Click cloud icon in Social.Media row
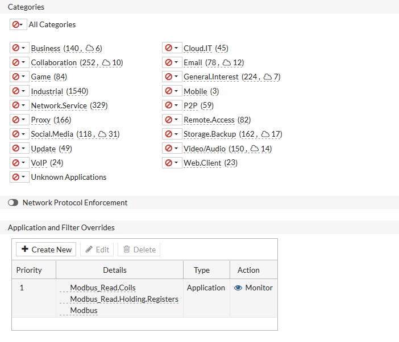Viewport: 399px width, 342px height. coord(103,134)
